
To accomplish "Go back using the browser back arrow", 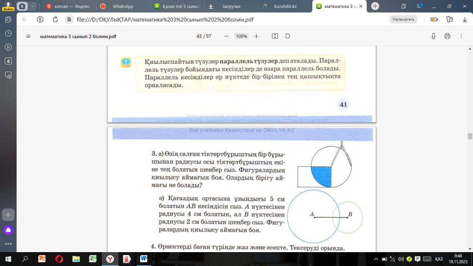I will 25,19.
